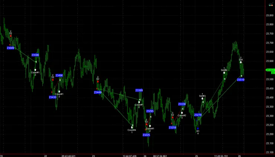The height and width of the screenshot is (157, 275).
Task: Click the white down arrow under the Sell#4 label
Action: [x=224, y=73]
